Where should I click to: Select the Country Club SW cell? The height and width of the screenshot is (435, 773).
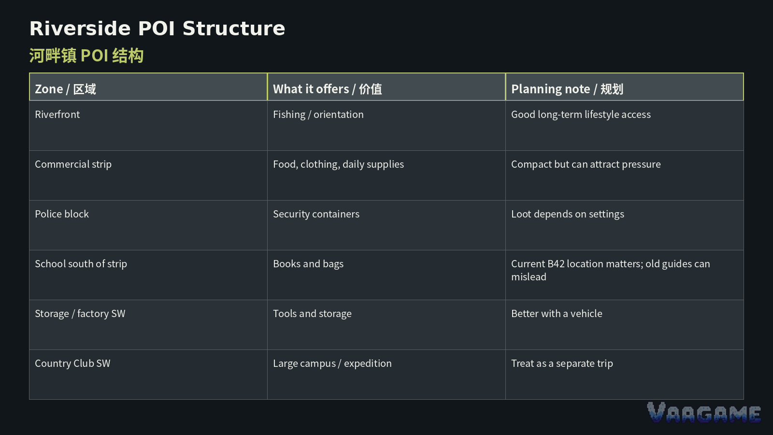(148, 375)
